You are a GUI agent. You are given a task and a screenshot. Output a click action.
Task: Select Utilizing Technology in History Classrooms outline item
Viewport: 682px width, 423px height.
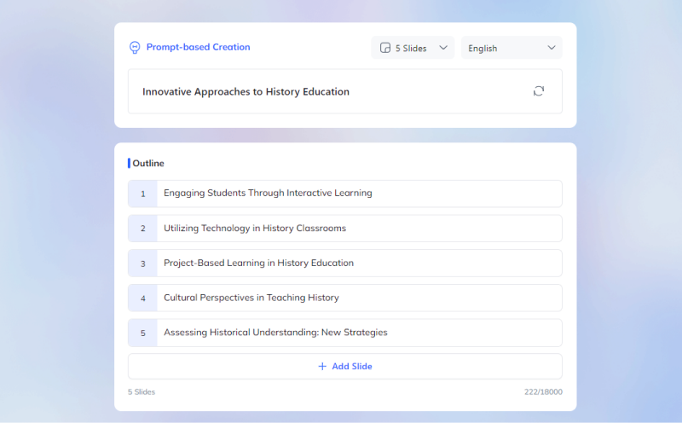[x=255, y=229]
